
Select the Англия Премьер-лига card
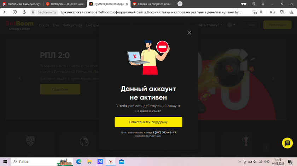click(84, 145)
